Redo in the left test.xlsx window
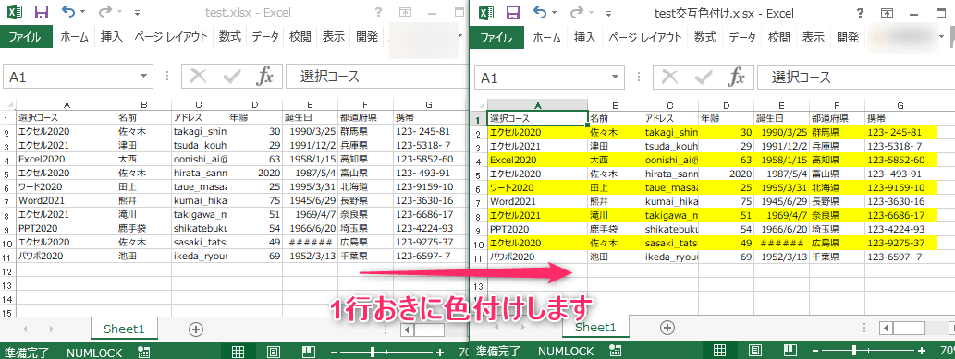Screen dimensions: 955x359 click(105, 12)
